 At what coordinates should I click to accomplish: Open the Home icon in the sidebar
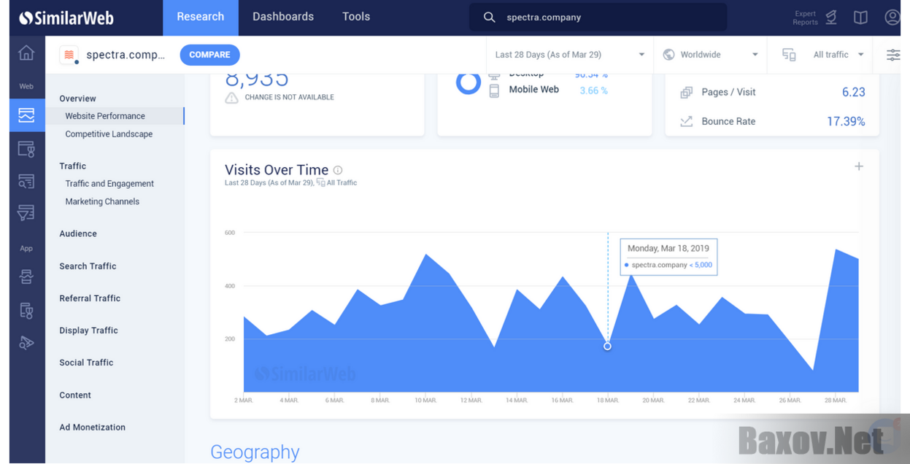26,53
